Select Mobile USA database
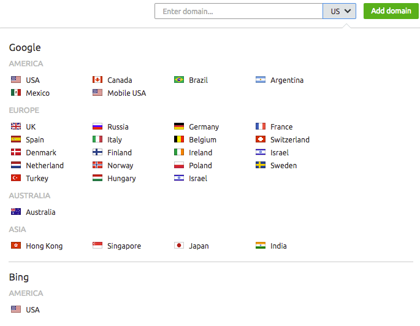Screen dimensions: 420x326 [127, 93]
